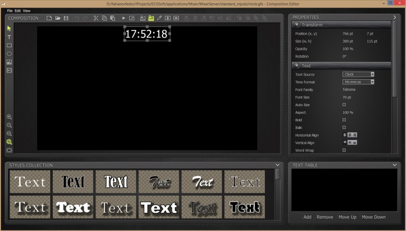Set Horizontal Align to right

(354, 135)
